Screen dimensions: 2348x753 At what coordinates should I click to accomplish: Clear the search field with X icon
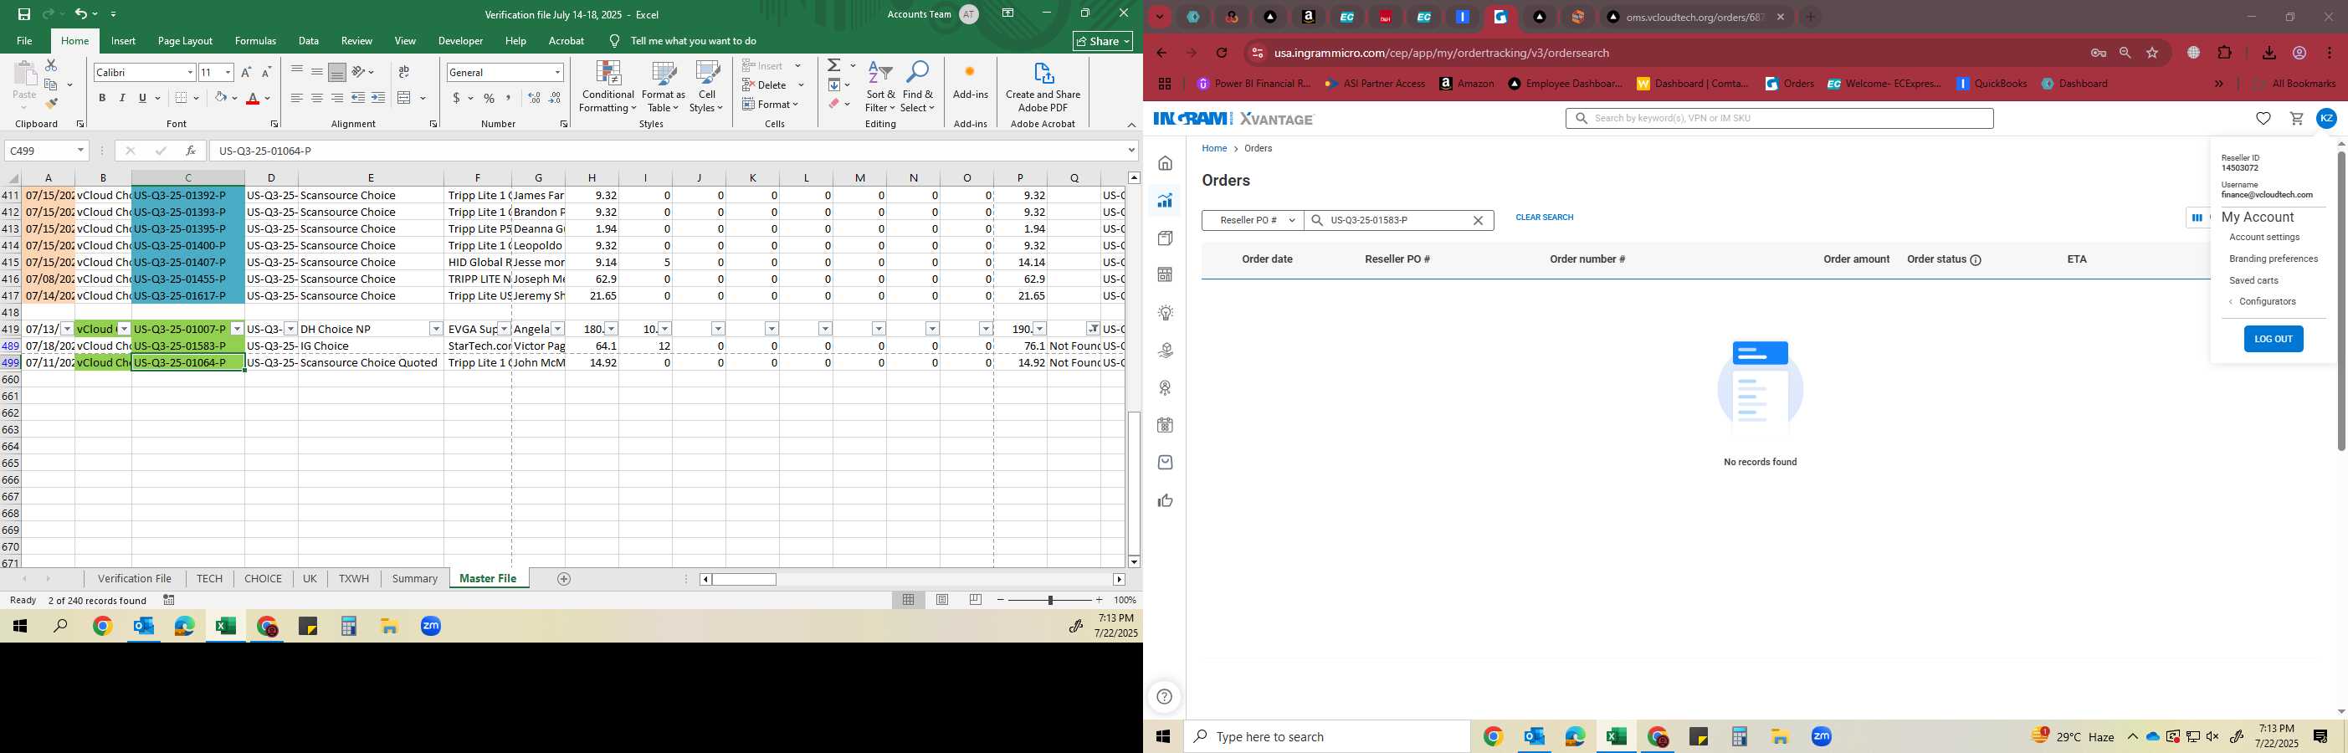point(1478,221)
